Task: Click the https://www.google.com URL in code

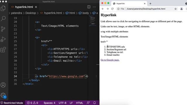Action: [66, 76]
